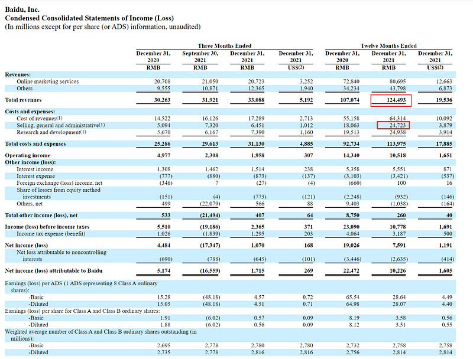Click the 'Costs and expenses:' section label
Viewport: 473px width, 359px height.
(30, 112)
